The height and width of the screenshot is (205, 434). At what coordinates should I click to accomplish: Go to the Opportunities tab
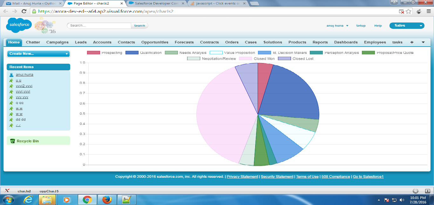tap(155, 42)
